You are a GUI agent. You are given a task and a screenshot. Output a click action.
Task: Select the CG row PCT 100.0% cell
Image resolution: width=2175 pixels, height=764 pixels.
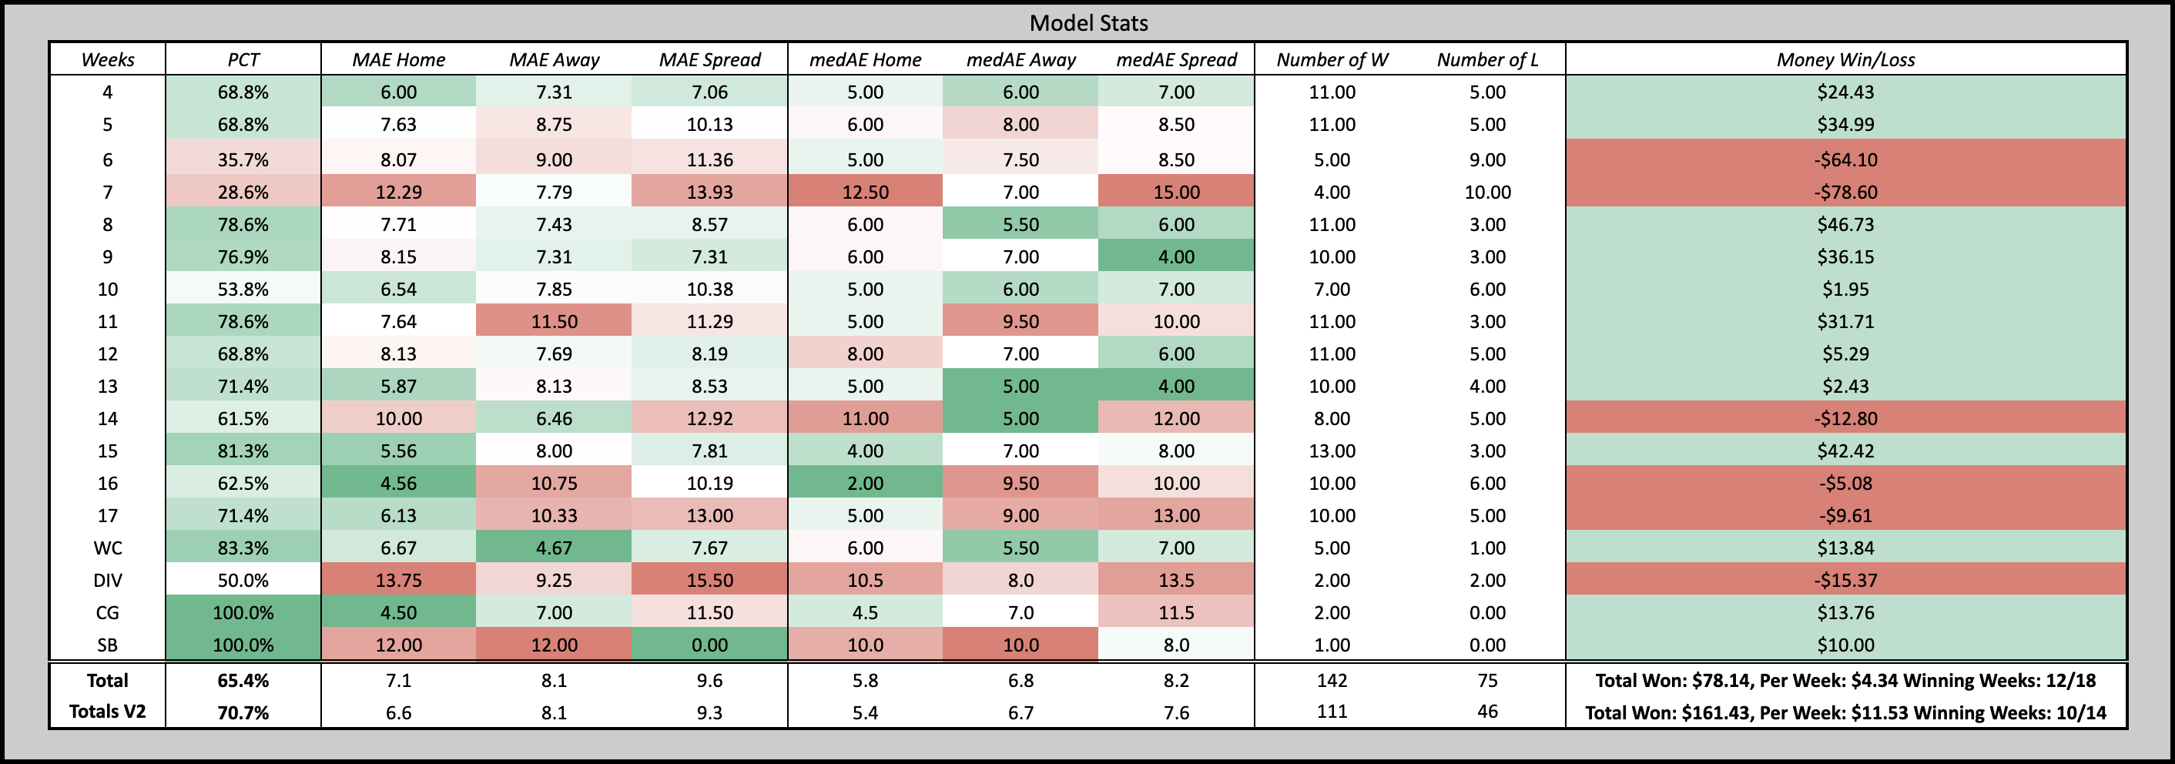click(243, 613)
